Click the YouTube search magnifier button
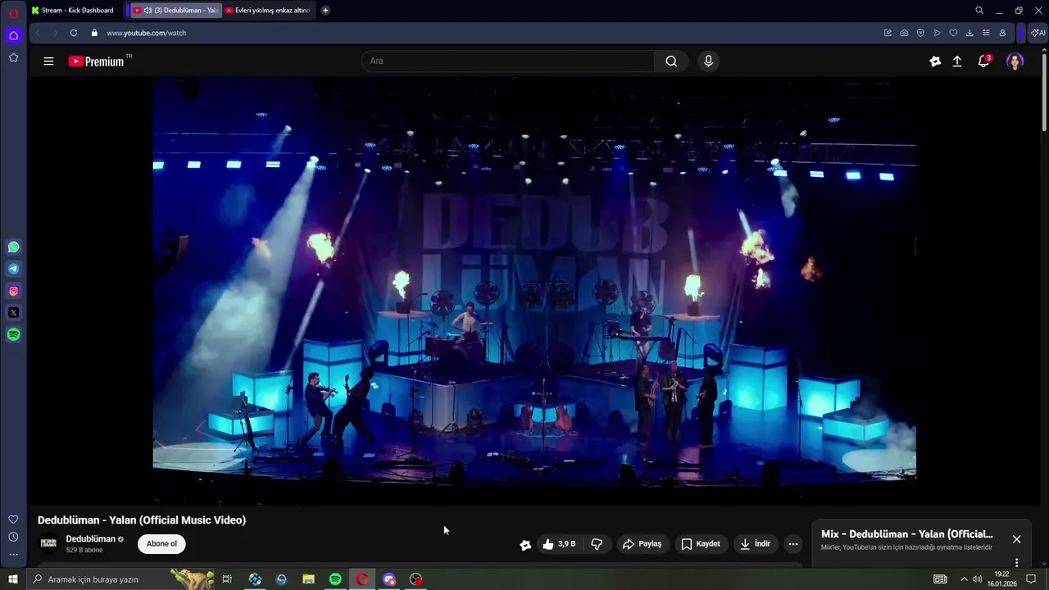The image size is (1049, 590). point(671,61)
